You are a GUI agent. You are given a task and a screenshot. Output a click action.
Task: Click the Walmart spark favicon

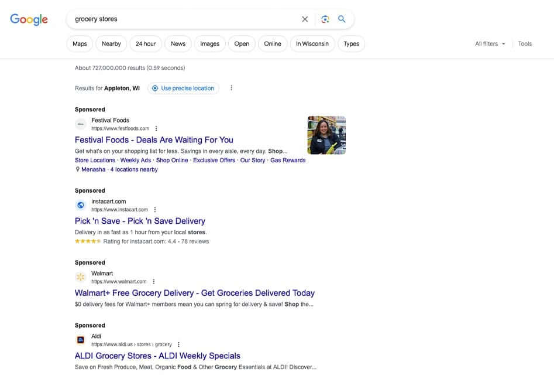coord(81,277)
